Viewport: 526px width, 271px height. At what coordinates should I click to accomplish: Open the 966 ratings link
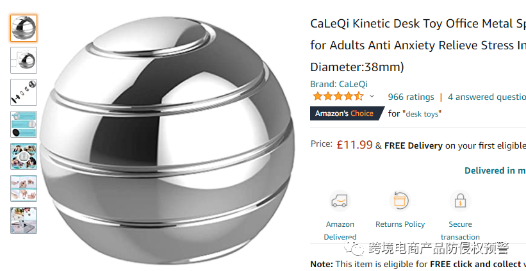411,97
